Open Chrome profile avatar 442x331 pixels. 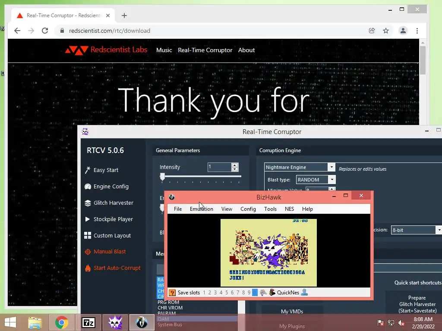pyautogui.click(x=403, y=31)
